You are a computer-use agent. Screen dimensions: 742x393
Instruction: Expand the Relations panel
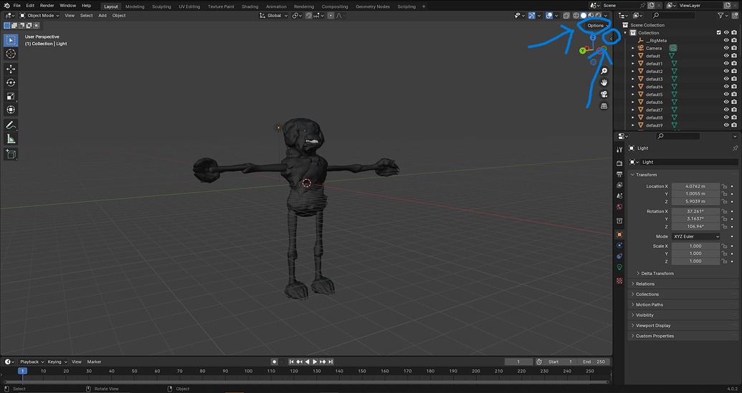645,284
